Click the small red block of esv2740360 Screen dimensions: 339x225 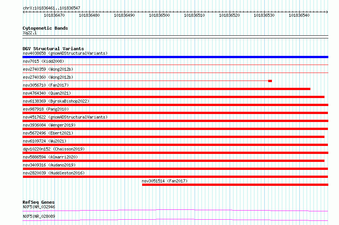click(270, 81)
